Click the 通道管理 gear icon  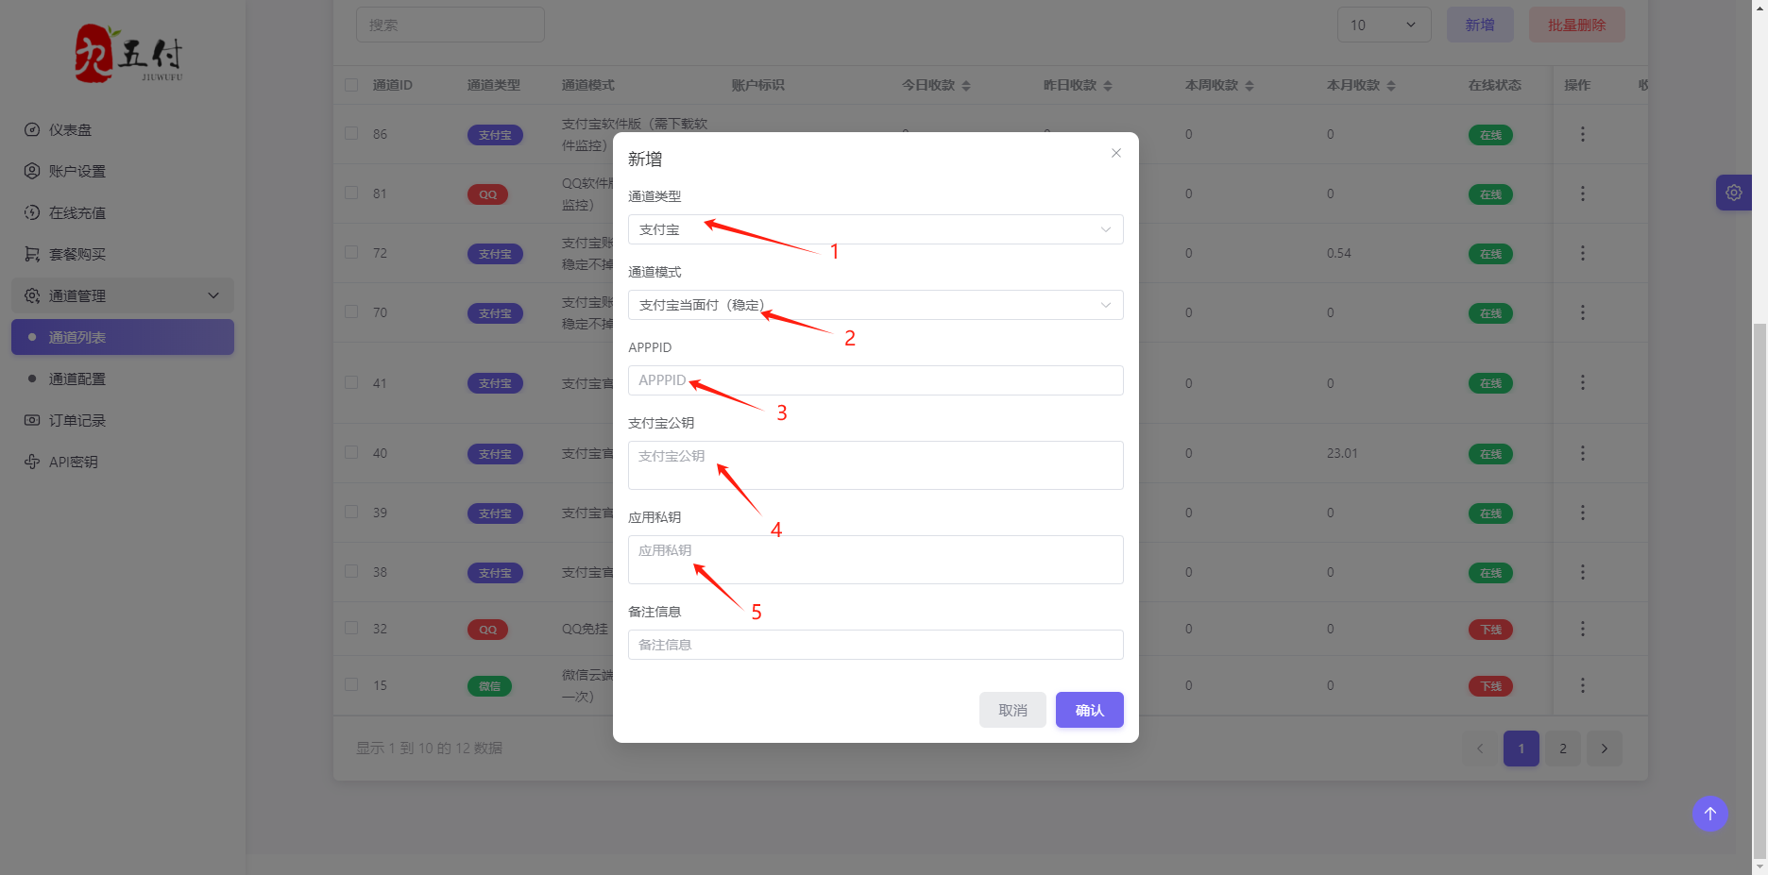(x=32, y=295)
